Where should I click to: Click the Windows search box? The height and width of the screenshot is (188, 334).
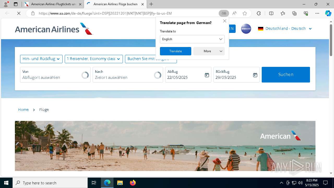pos(50,183)
